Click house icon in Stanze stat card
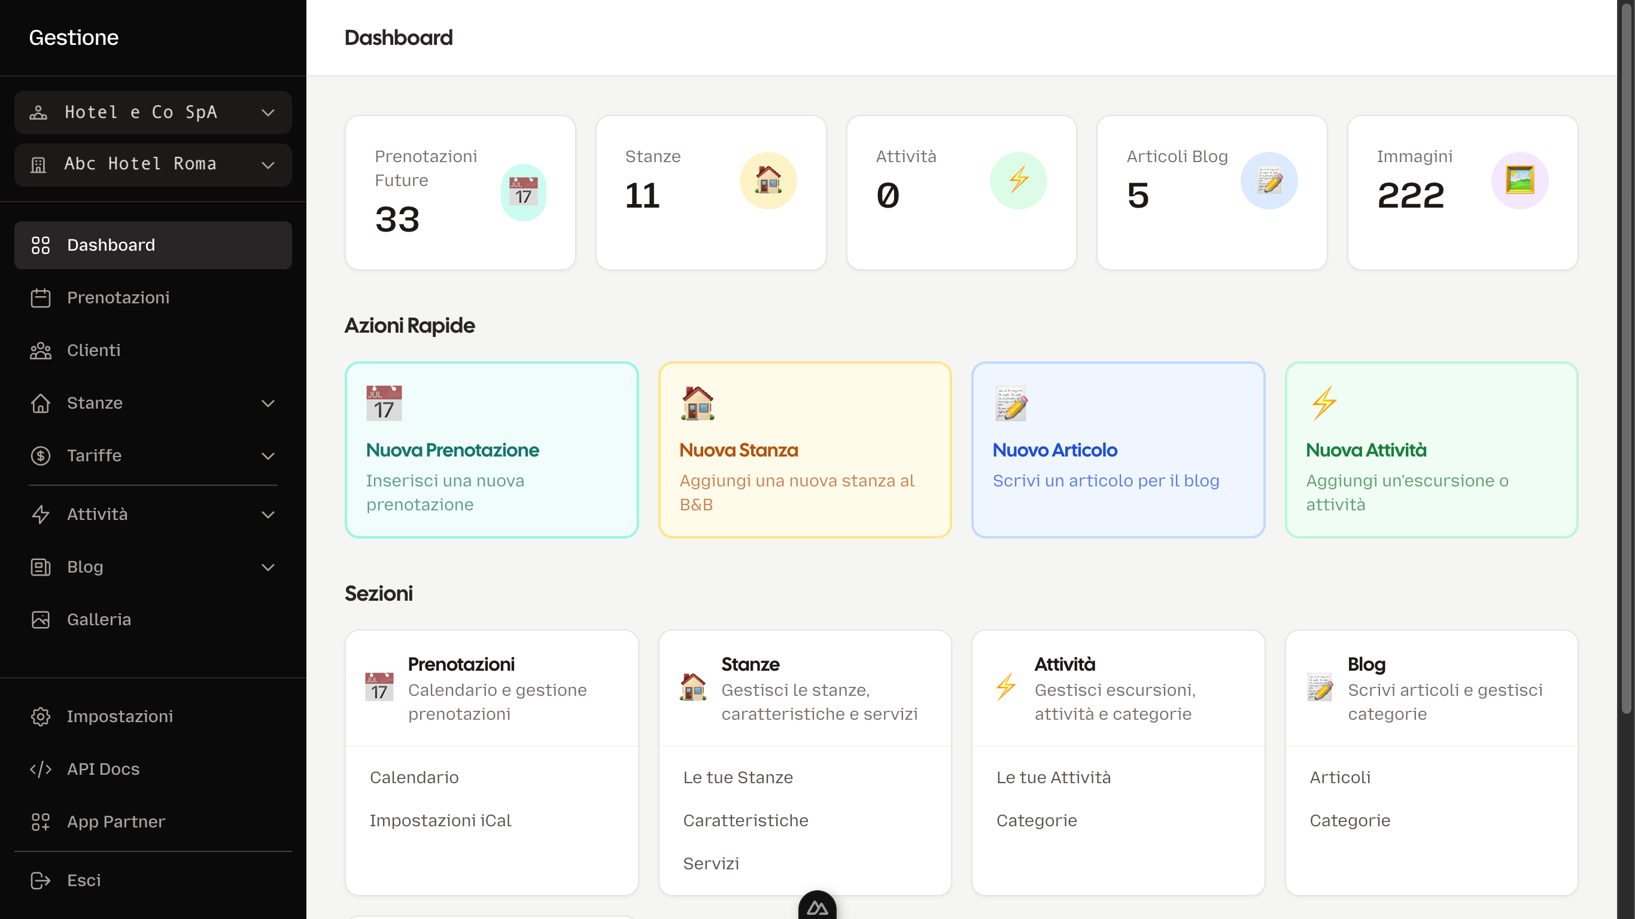 point(768,180)
